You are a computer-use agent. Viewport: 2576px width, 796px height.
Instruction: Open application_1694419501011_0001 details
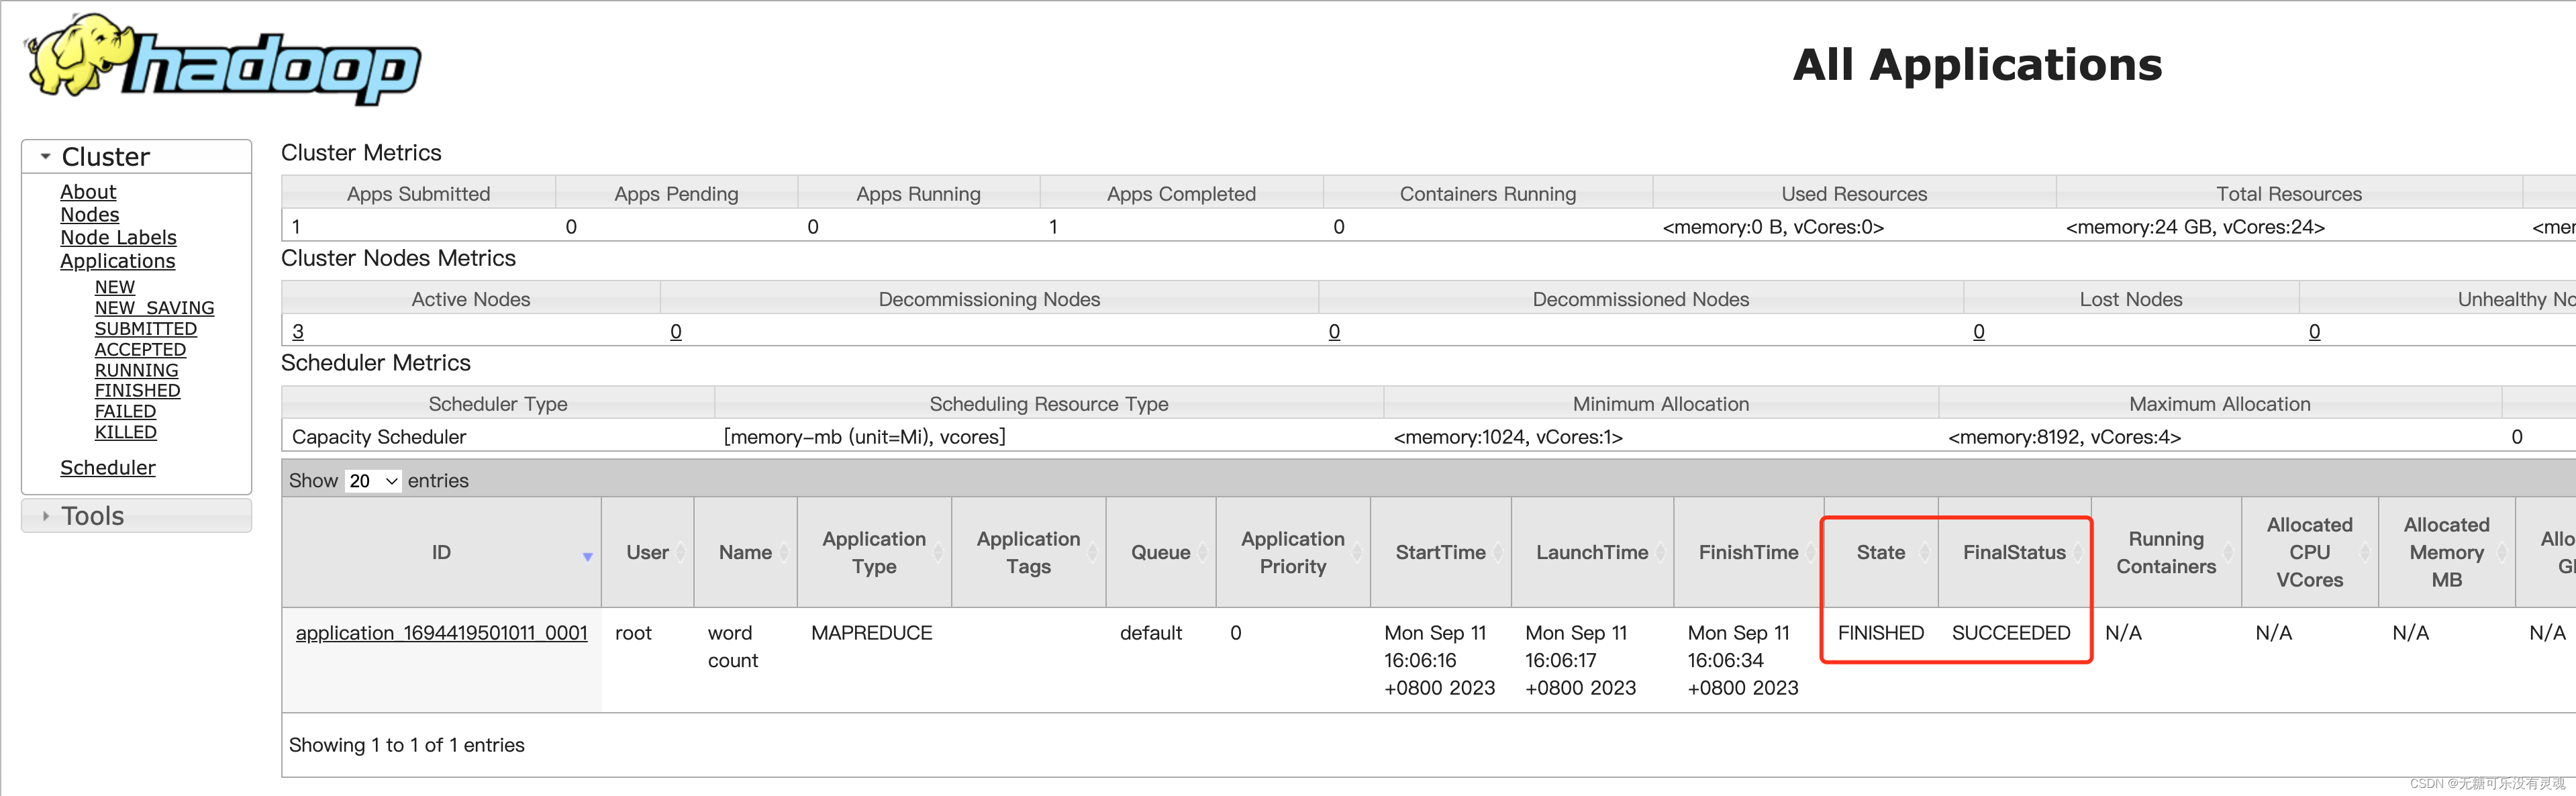[x=441, y=633]
